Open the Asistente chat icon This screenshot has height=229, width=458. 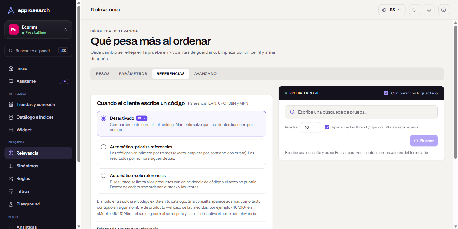[x=11, y=81]
